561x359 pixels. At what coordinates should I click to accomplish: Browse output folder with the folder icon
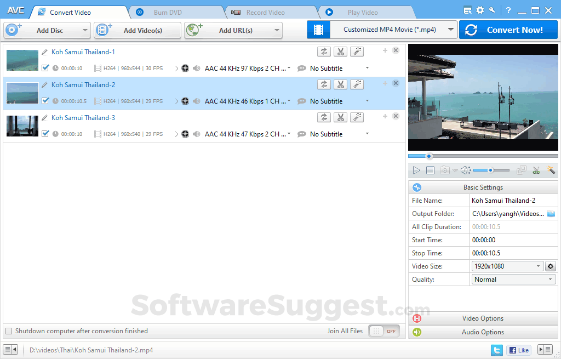tap(551, 213)
